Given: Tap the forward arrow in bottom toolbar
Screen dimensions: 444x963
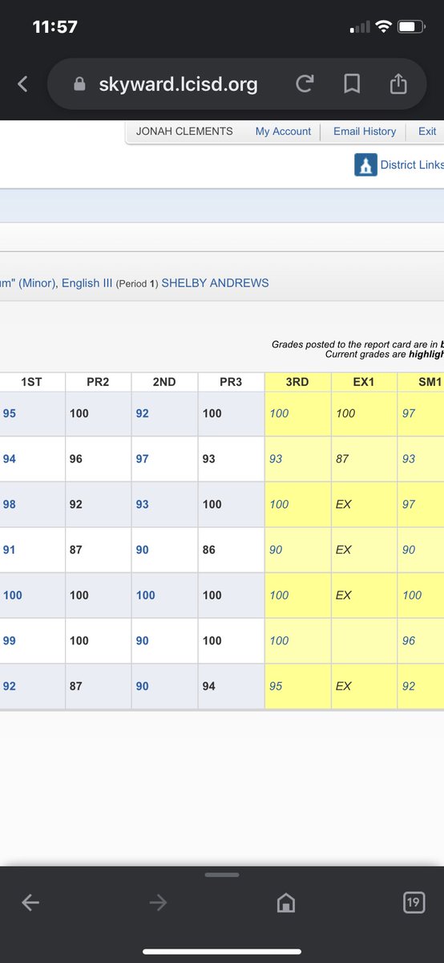Looking at the screenshot, I should pyautogui.click(x=158, y=903).
